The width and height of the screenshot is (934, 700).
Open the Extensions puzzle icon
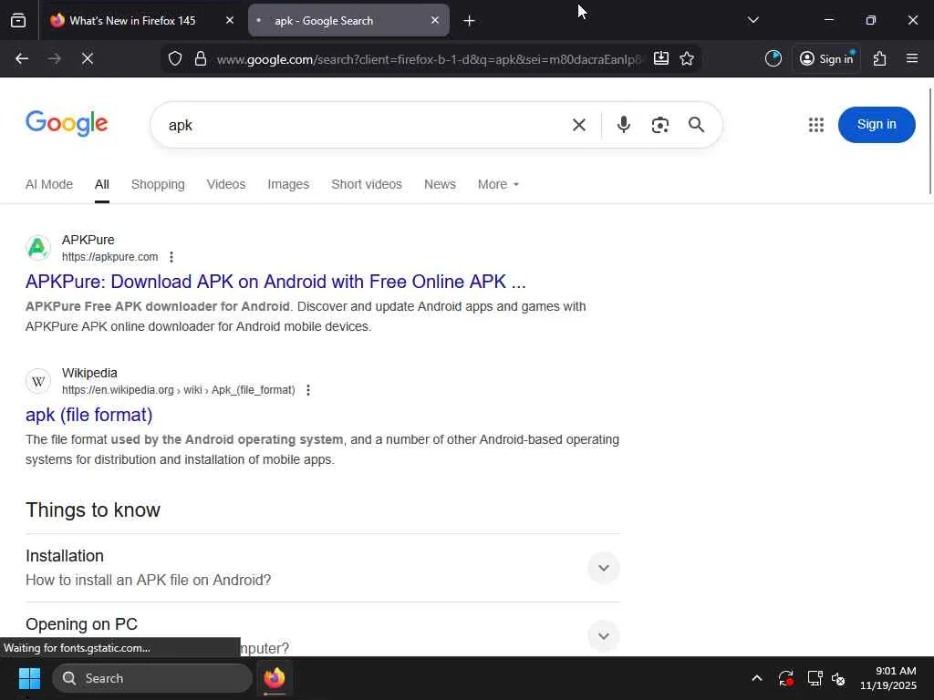point(880,58)
